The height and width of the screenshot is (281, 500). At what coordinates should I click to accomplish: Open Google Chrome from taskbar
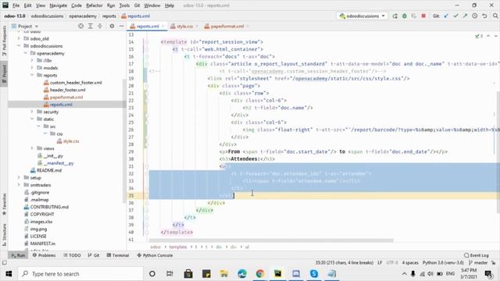pos(260,274)
